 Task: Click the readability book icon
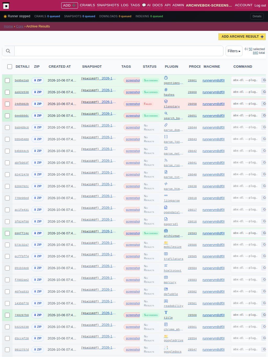pos(166,301)
